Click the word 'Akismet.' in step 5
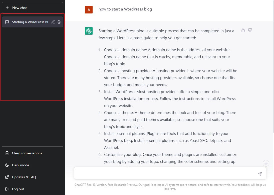 coord(112,148)
